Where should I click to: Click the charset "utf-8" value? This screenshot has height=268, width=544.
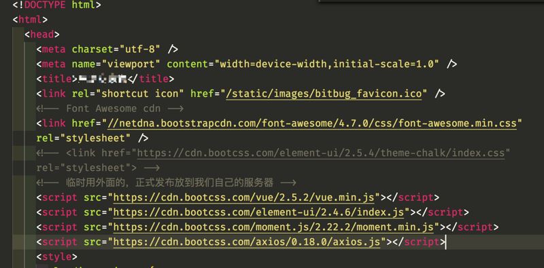[x=140, y=49]
